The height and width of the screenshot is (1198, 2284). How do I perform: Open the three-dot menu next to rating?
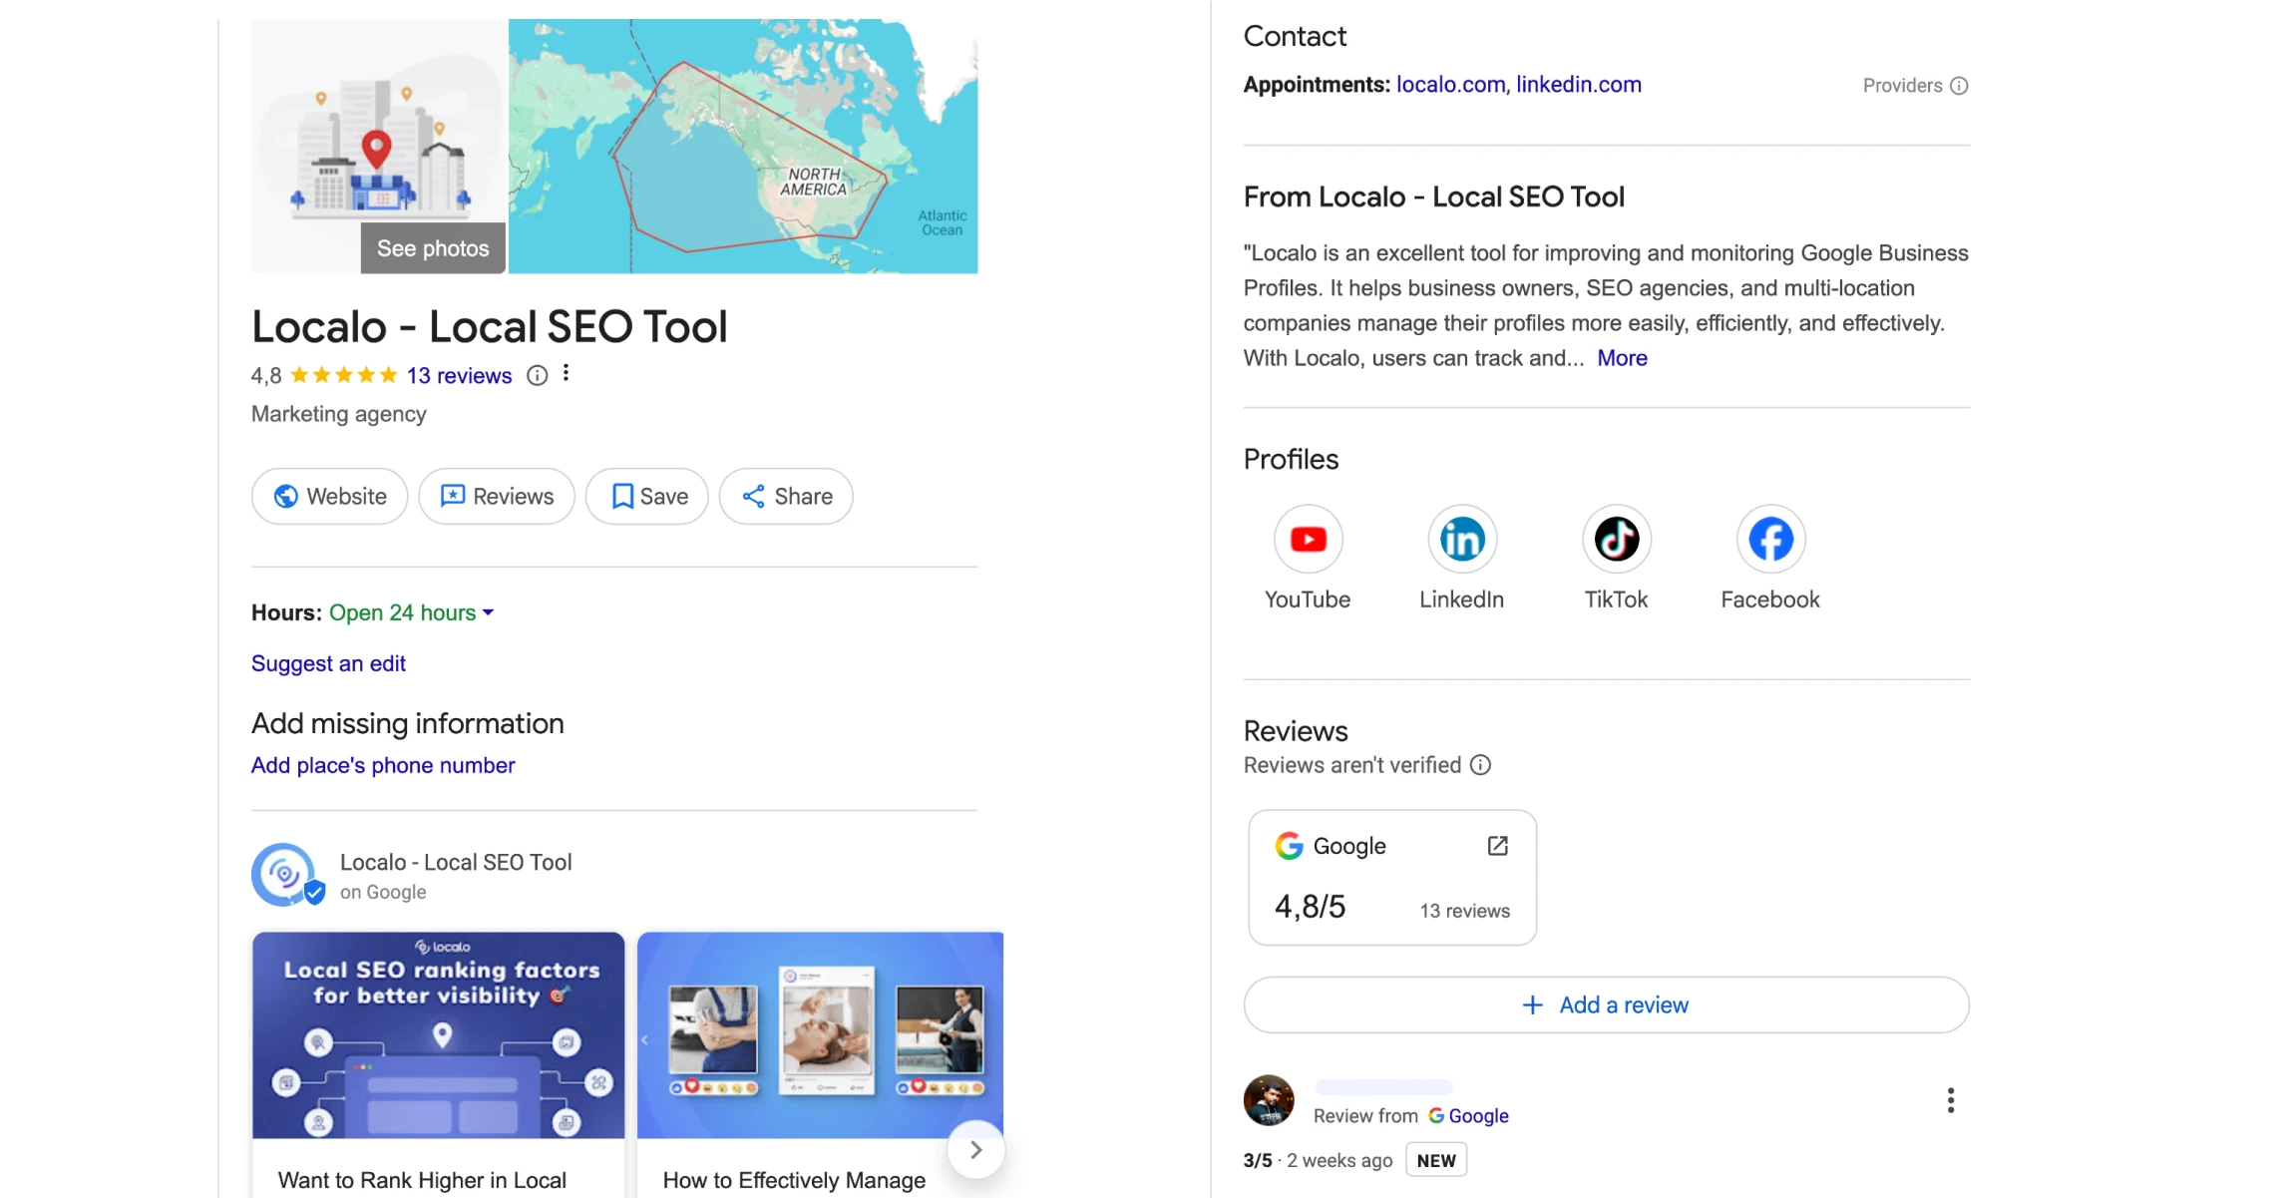point(566,373)
